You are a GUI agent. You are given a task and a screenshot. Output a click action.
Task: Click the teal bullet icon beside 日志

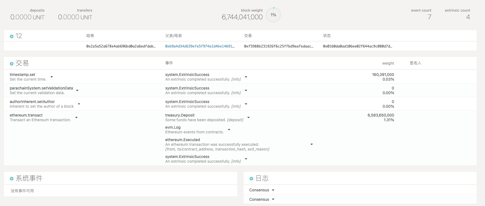(251, 179)
